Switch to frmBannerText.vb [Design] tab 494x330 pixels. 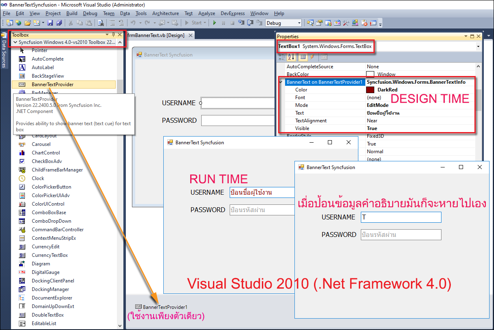pyautogui.click(x=156, y=35)
